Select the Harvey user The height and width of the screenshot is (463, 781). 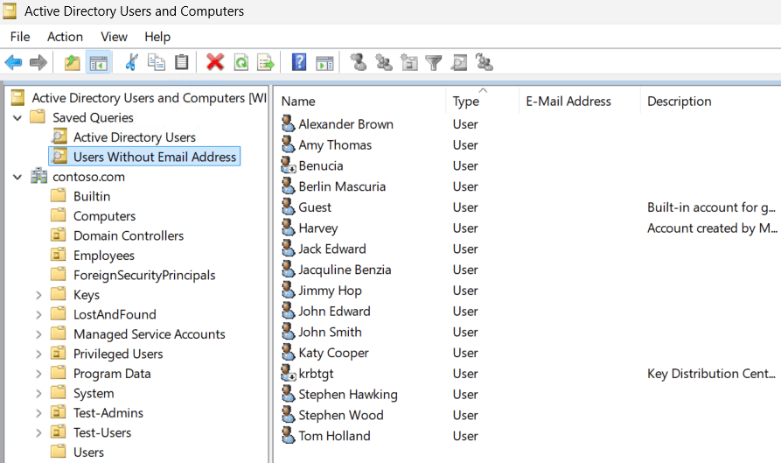[317, 228]
